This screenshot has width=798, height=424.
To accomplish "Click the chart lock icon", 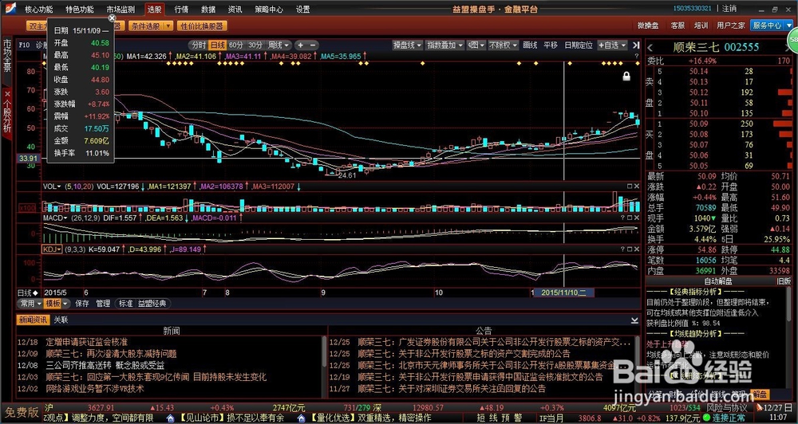I will point(626,76).
